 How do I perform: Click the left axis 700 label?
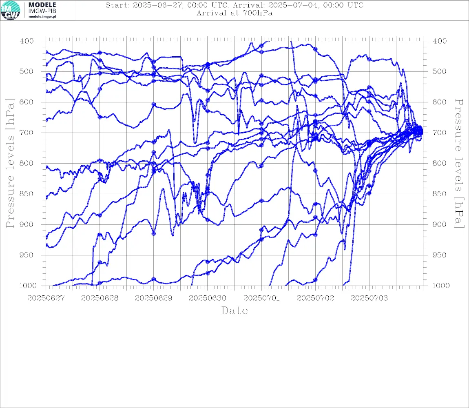coord(27,133)
